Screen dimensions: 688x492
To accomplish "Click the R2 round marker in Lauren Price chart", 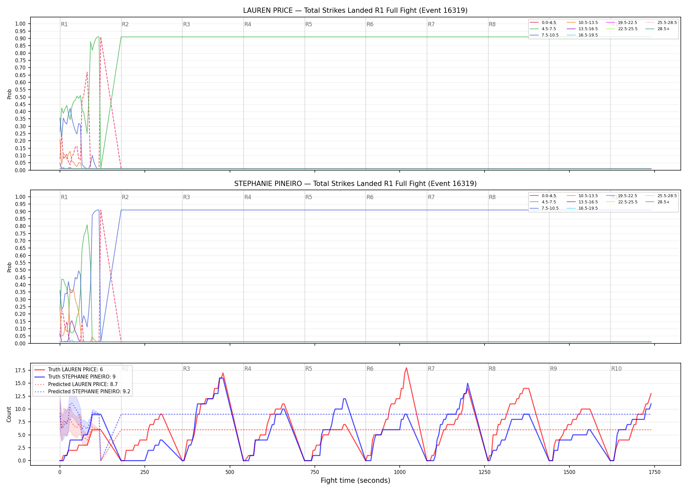I will point(125,24).
